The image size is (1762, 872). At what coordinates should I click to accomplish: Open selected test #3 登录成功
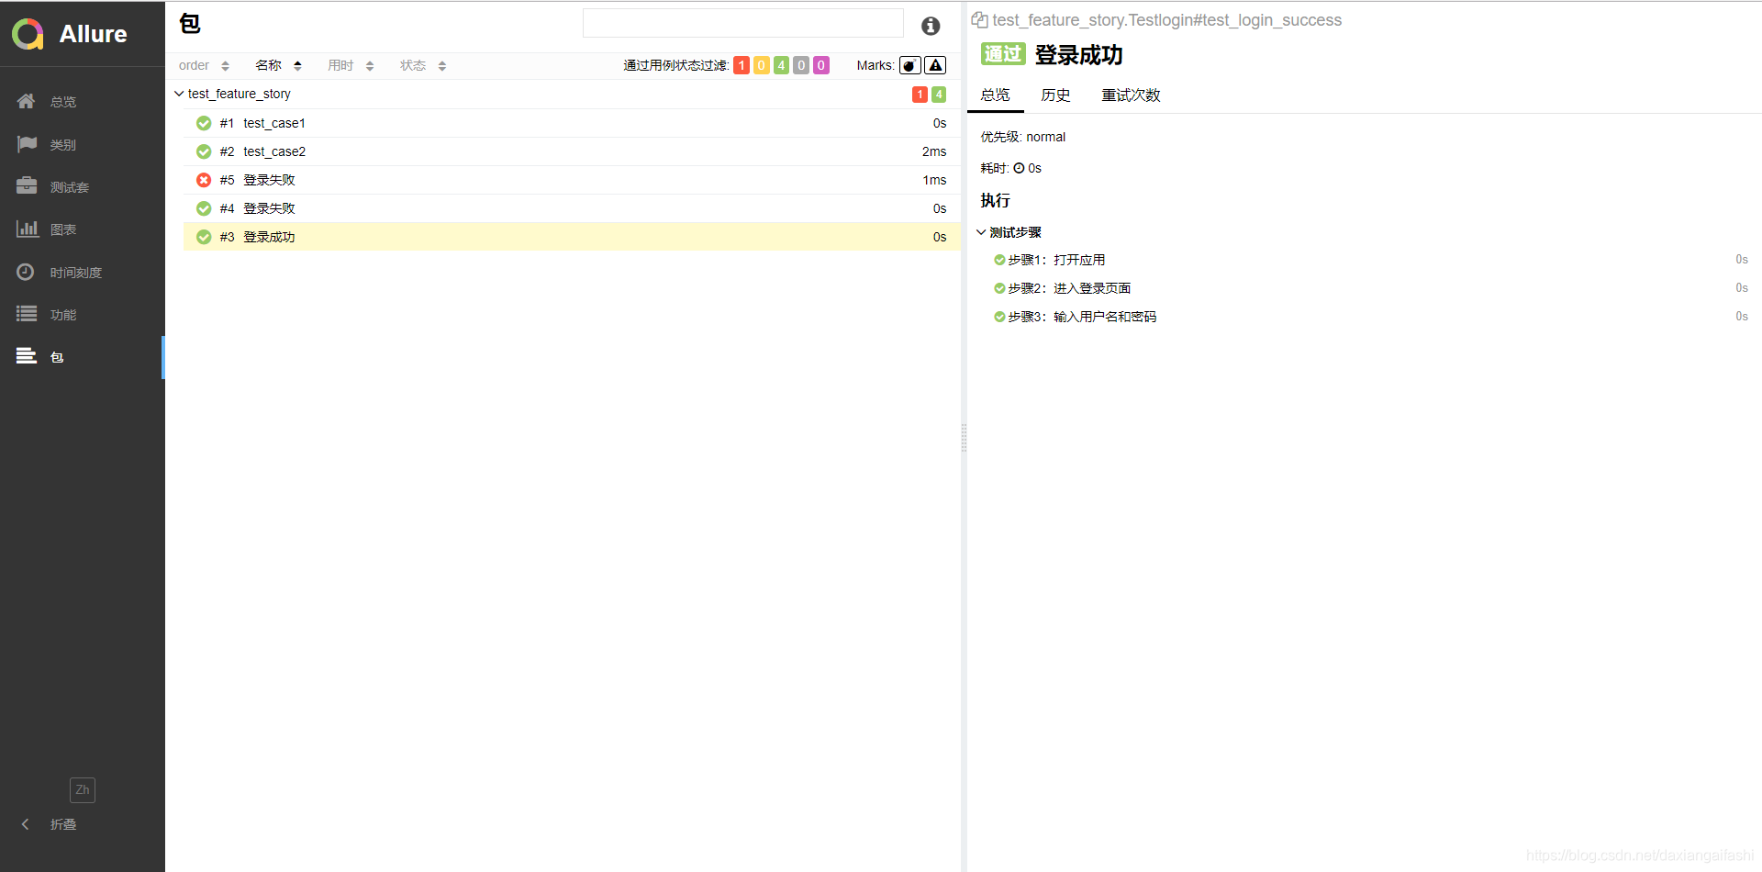coord(572,237)
